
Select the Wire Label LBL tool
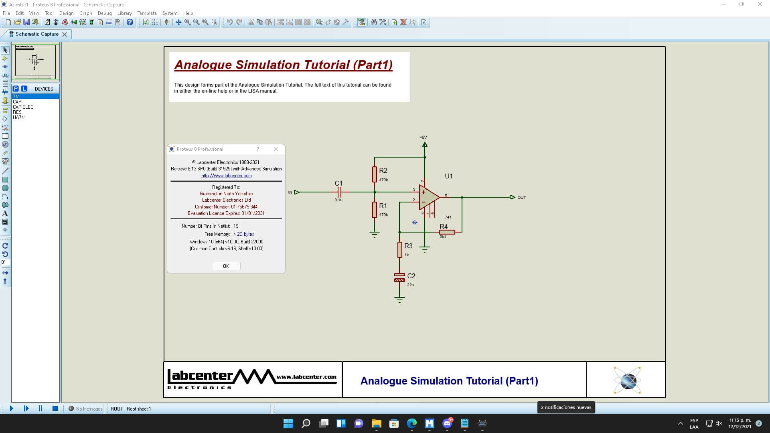coord(5,75)
